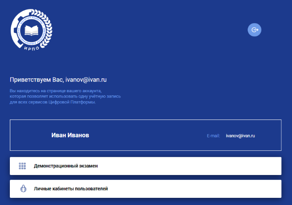Click the empty right end of Демонстрационный экзамен row

[x=251, y=166]
